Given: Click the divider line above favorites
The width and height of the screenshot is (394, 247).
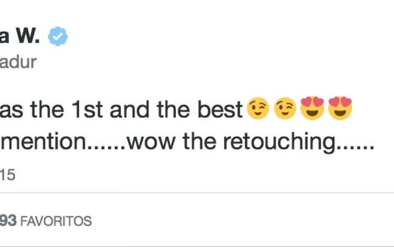Looking at the screenshot, I should point(197,193).
